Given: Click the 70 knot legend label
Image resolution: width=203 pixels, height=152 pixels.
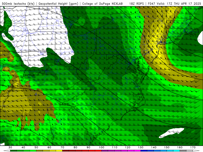Looking at the screenshot, I should 62,147.
